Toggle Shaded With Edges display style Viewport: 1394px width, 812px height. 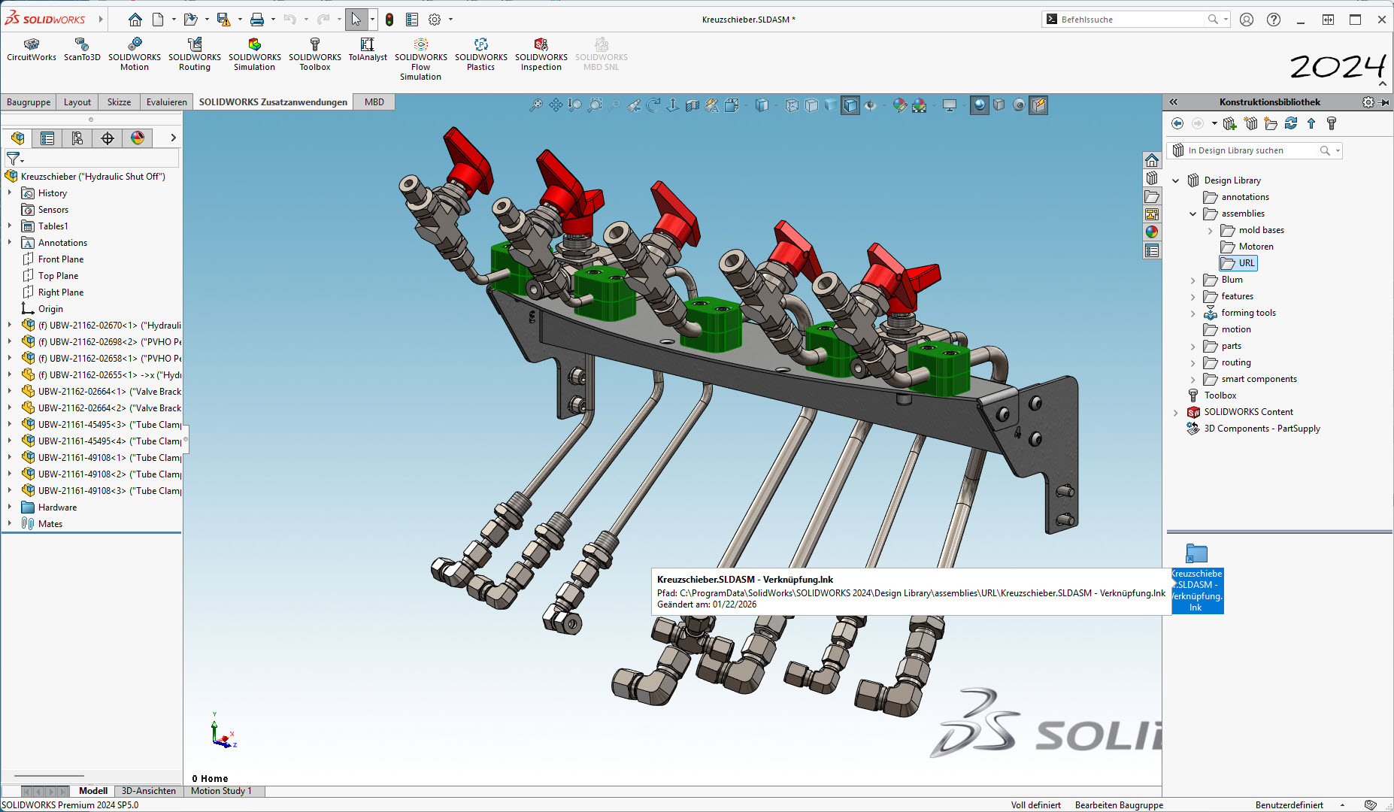pyautogui.click(x=850, y=105)
